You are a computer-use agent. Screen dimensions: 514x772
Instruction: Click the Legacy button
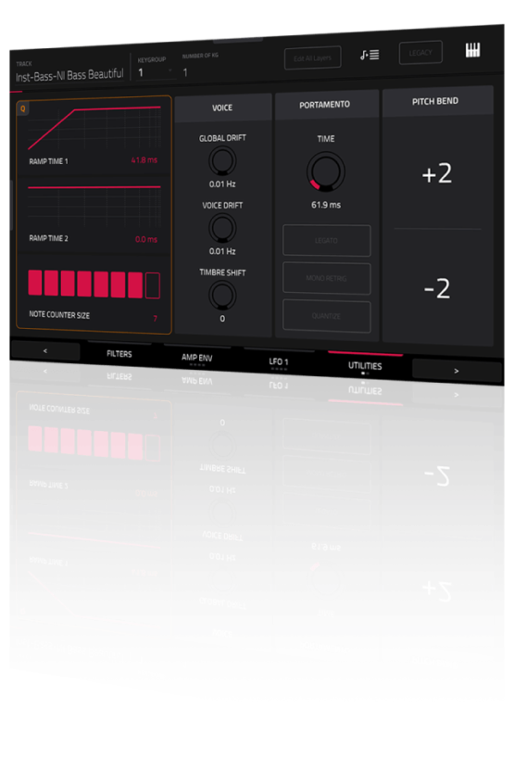(x=420, y=52)
